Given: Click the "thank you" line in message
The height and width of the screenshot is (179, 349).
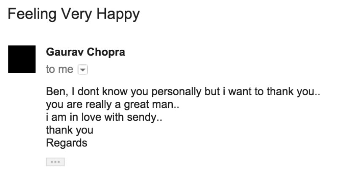Looking at the screenshot, I should (x=70, y=130).
